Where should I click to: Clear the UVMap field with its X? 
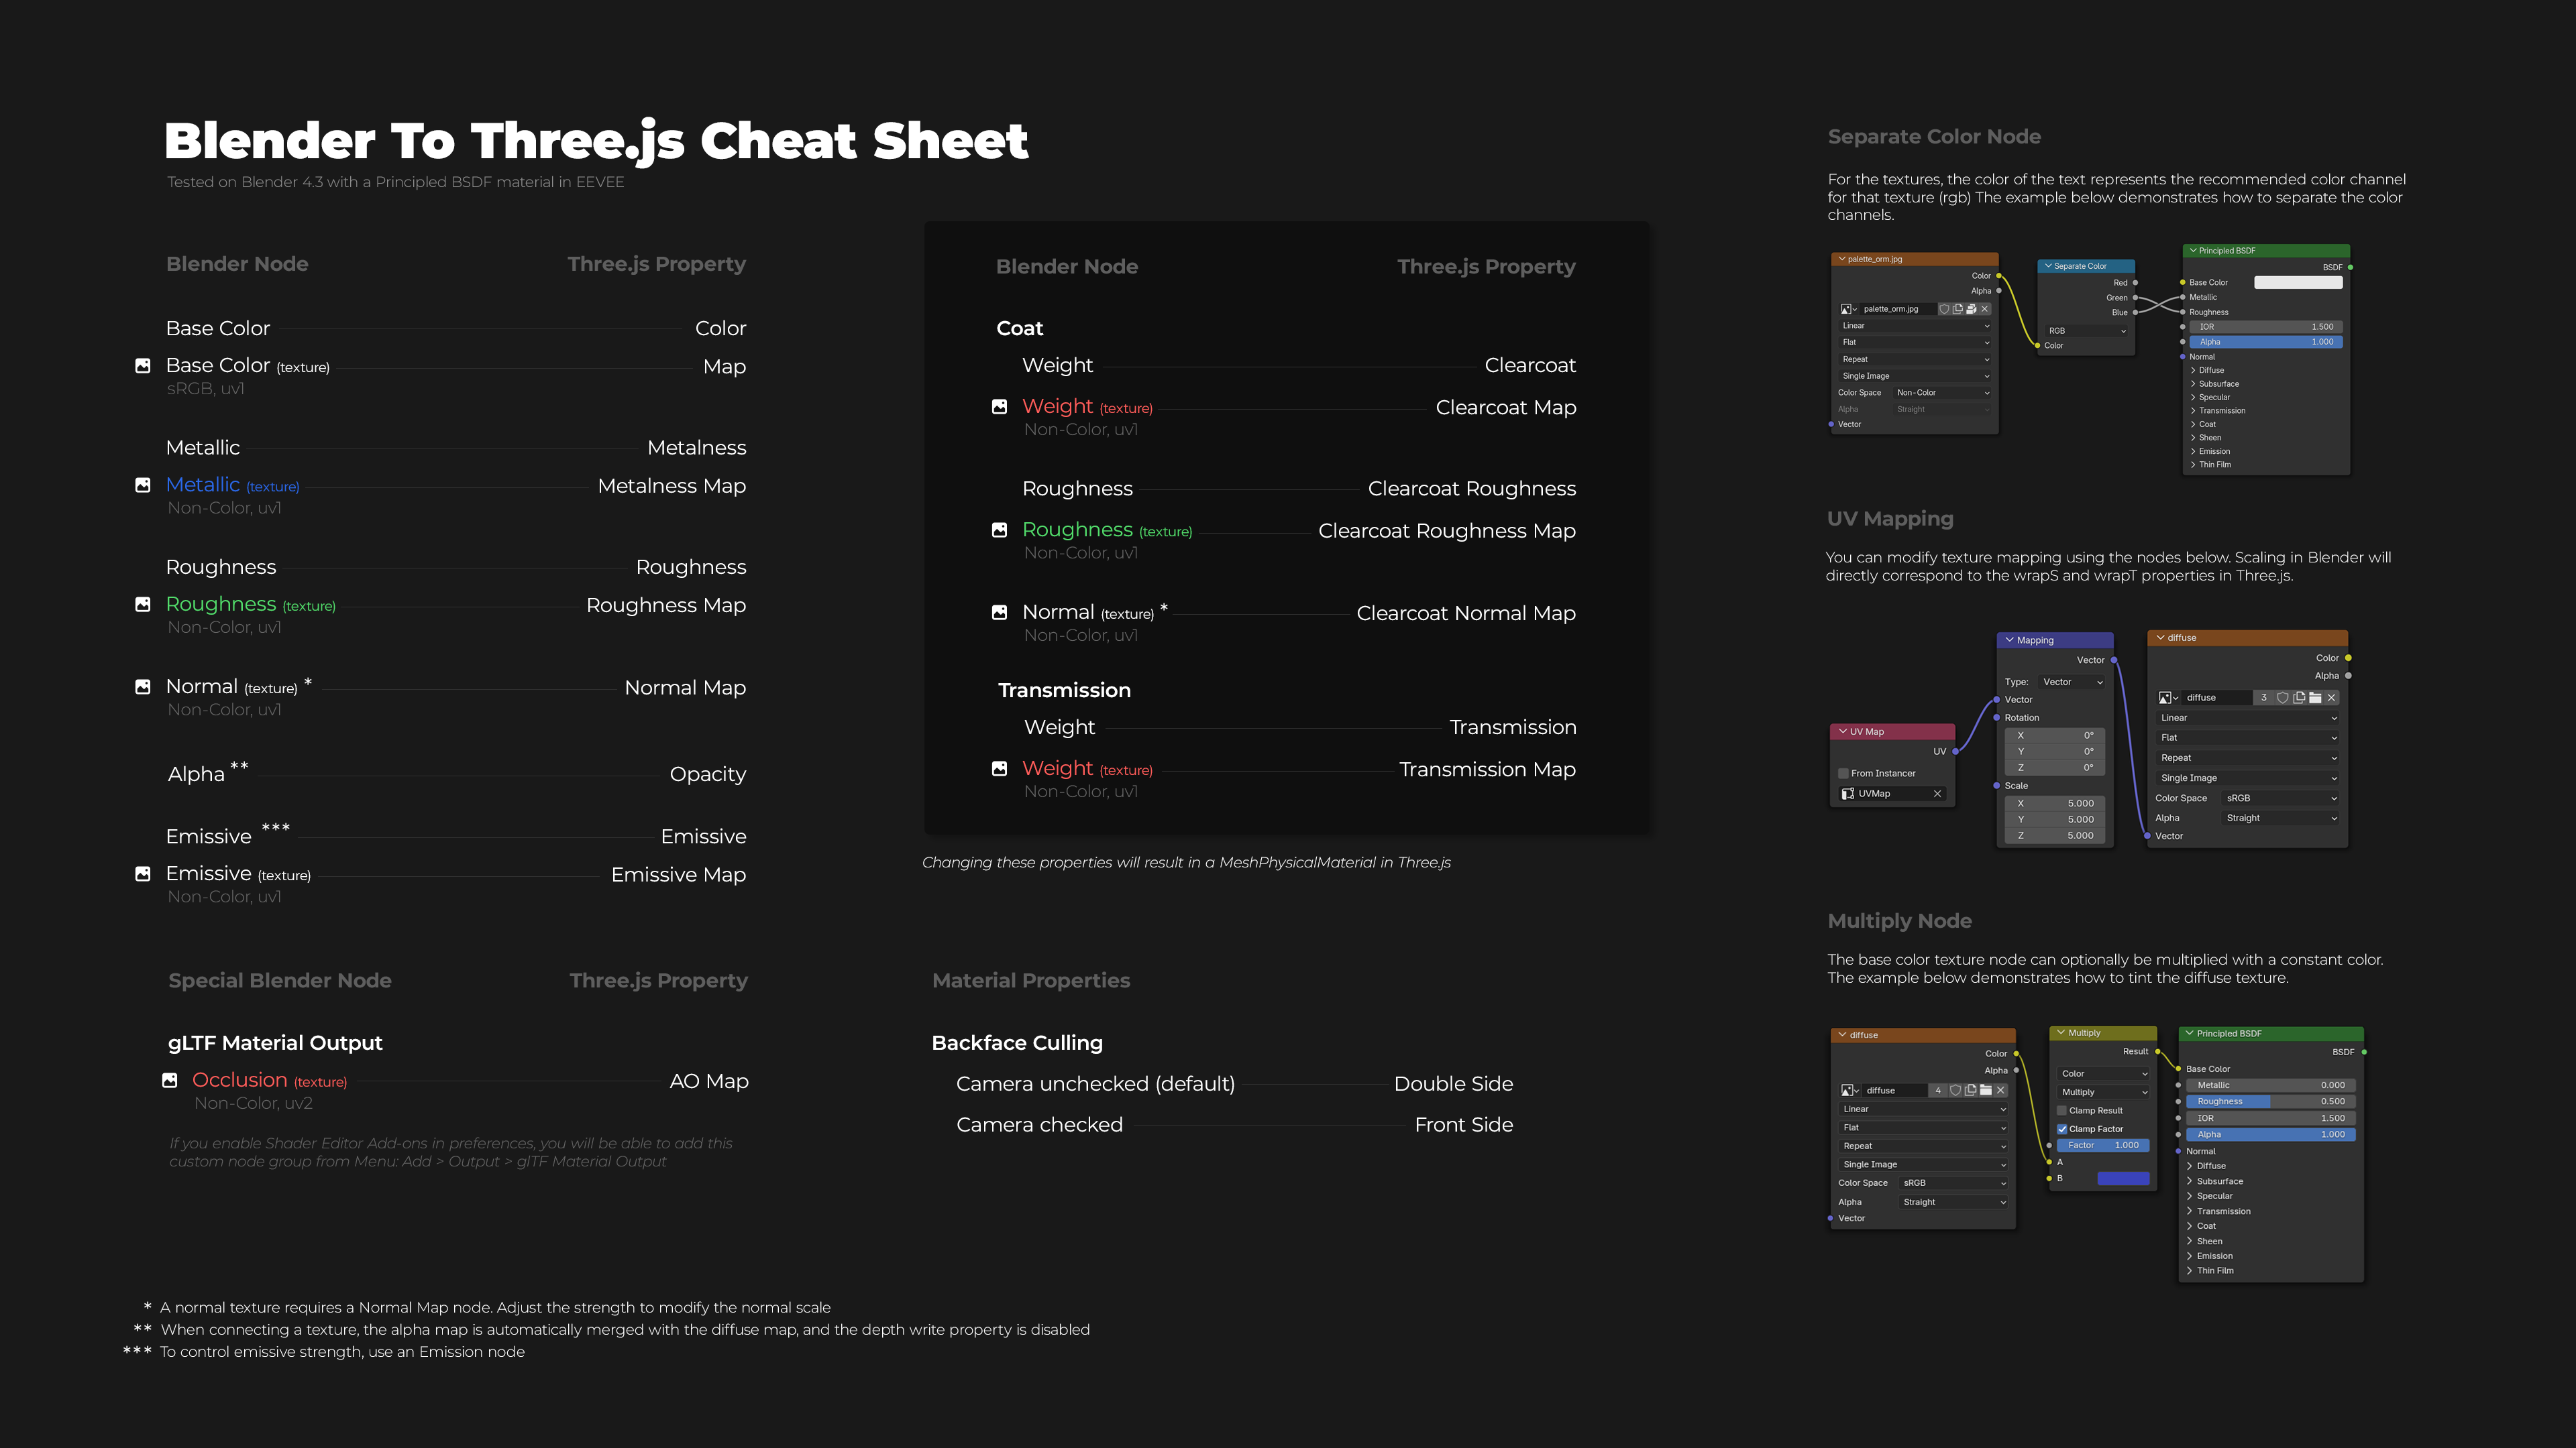pyautogui.click(x=1937, y=794)
